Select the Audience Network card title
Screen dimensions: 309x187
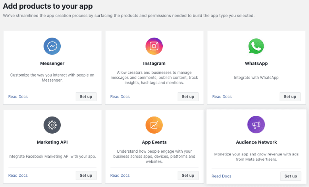pos(256,142)
